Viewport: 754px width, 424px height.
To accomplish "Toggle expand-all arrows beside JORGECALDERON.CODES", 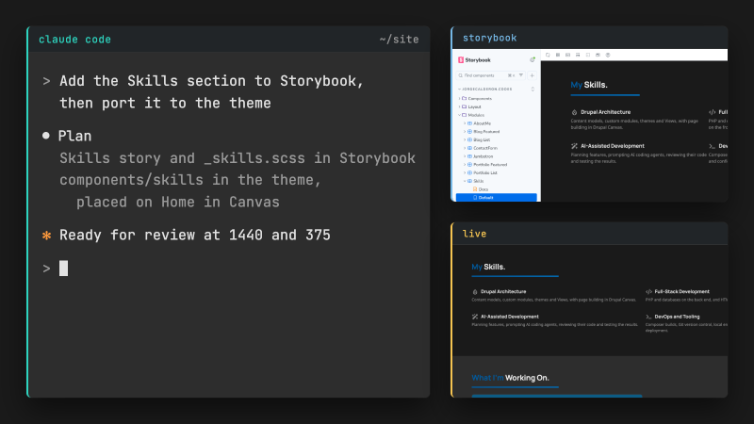I will (533, 89).
